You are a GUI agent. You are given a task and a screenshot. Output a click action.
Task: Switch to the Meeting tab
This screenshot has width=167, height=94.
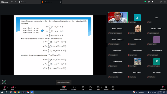point(22,2)
